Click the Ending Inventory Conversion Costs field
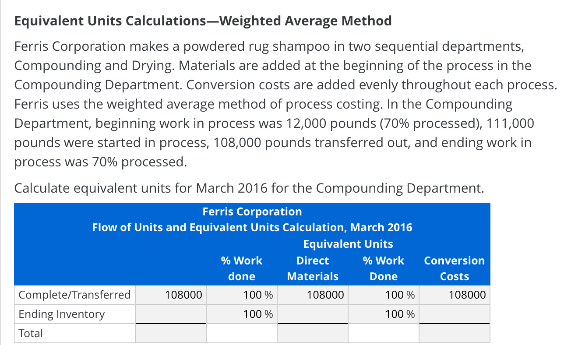 [x=454, y=314]
